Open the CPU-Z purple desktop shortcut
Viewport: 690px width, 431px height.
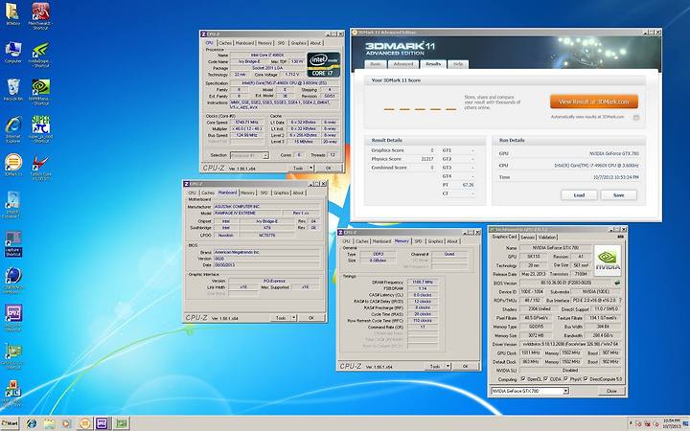click(13, 318)
